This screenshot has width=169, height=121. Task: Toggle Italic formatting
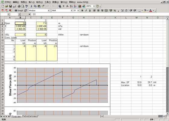point(86,11)
